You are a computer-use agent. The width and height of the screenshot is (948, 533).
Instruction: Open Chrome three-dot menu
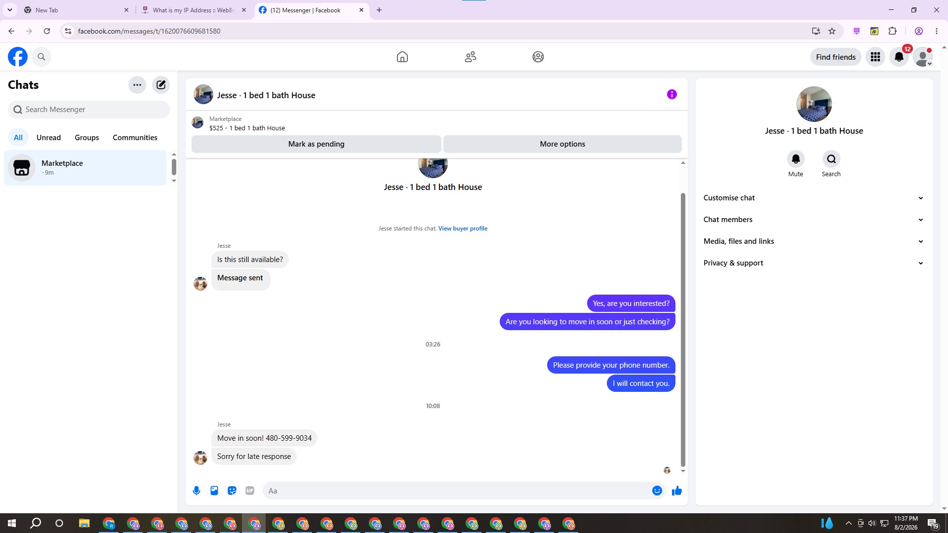point(937,31)
